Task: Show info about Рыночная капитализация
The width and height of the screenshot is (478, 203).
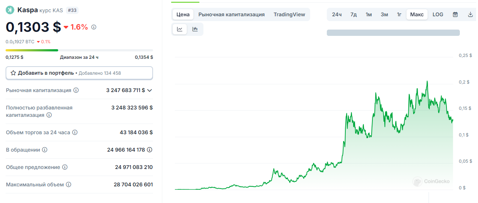Action: pos(76,90)
